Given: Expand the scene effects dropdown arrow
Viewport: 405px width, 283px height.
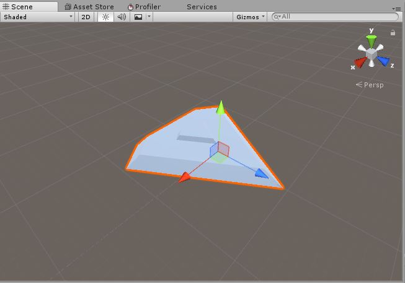Looking at the screenshot, I should (x=149, y=17).
